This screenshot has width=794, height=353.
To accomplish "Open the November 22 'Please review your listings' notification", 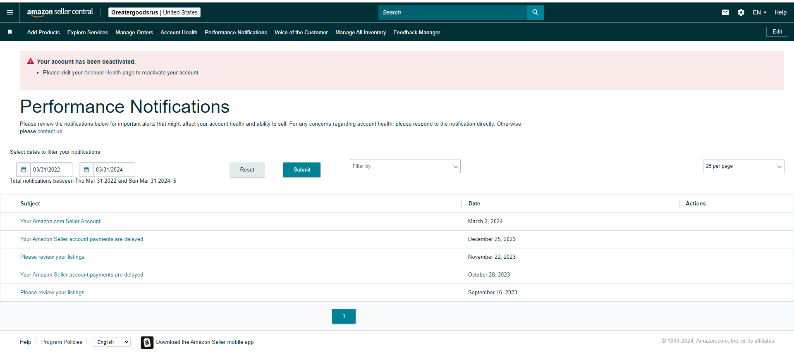I will tap(53, 257).
